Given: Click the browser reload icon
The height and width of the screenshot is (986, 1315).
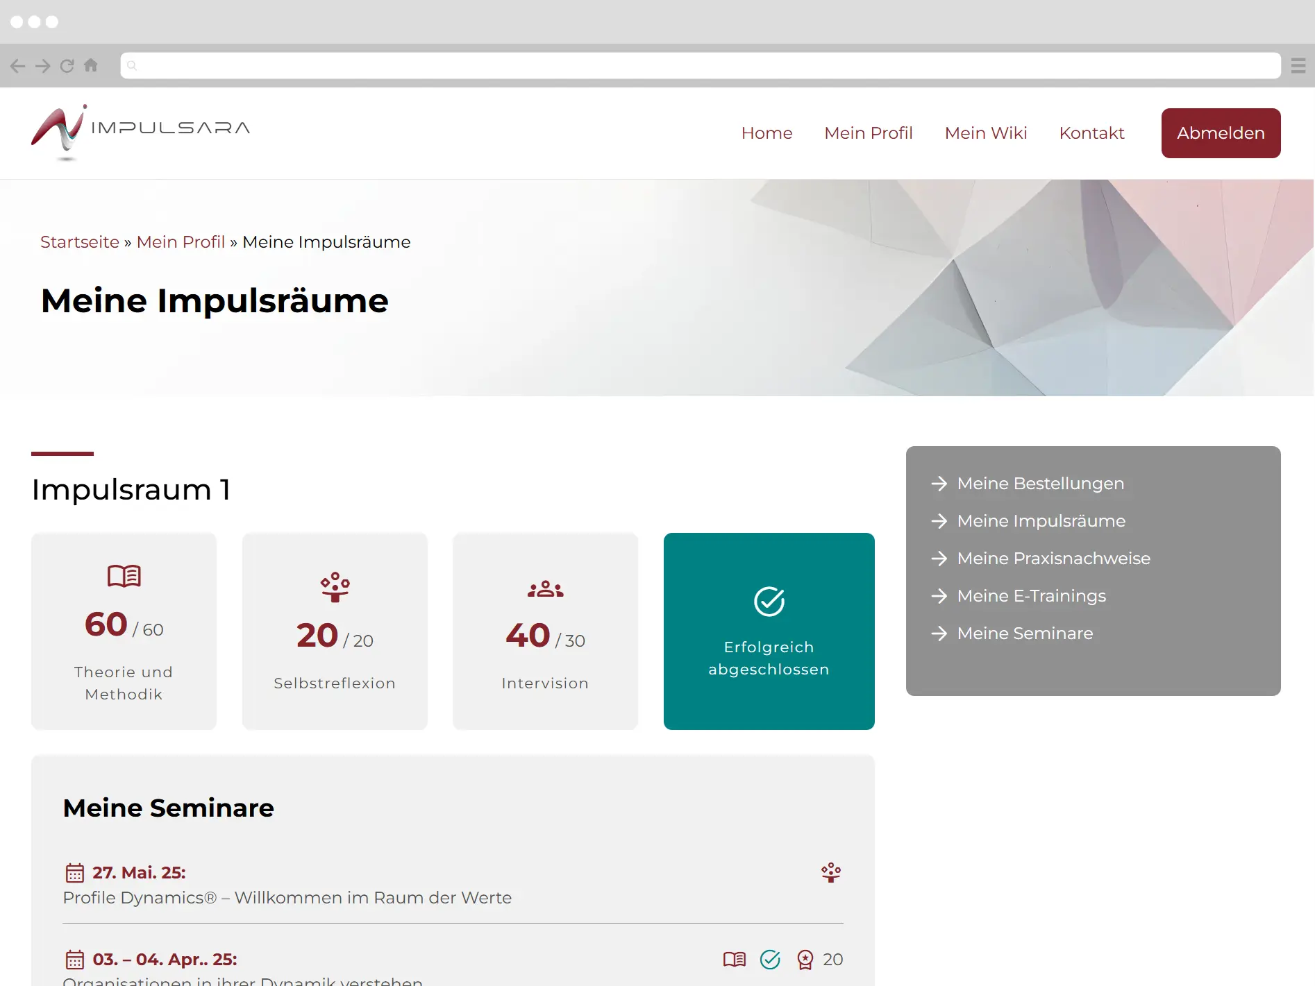Looking at the screenshot, I should [67, 66].
